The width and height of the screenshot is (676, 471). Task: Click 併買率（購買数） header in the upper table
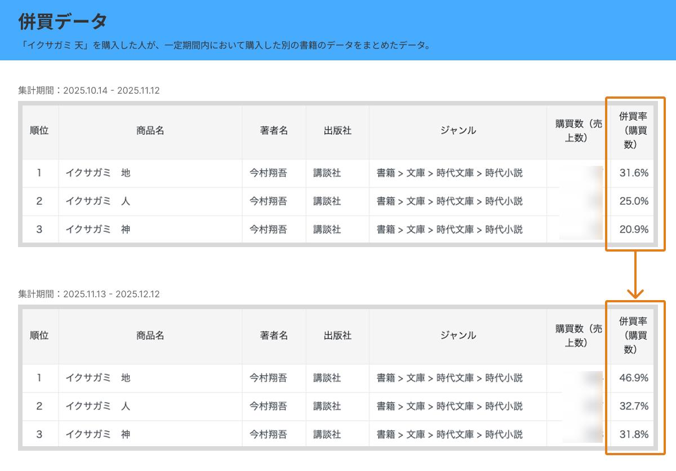pyautogui.click(x=633, y=131)
